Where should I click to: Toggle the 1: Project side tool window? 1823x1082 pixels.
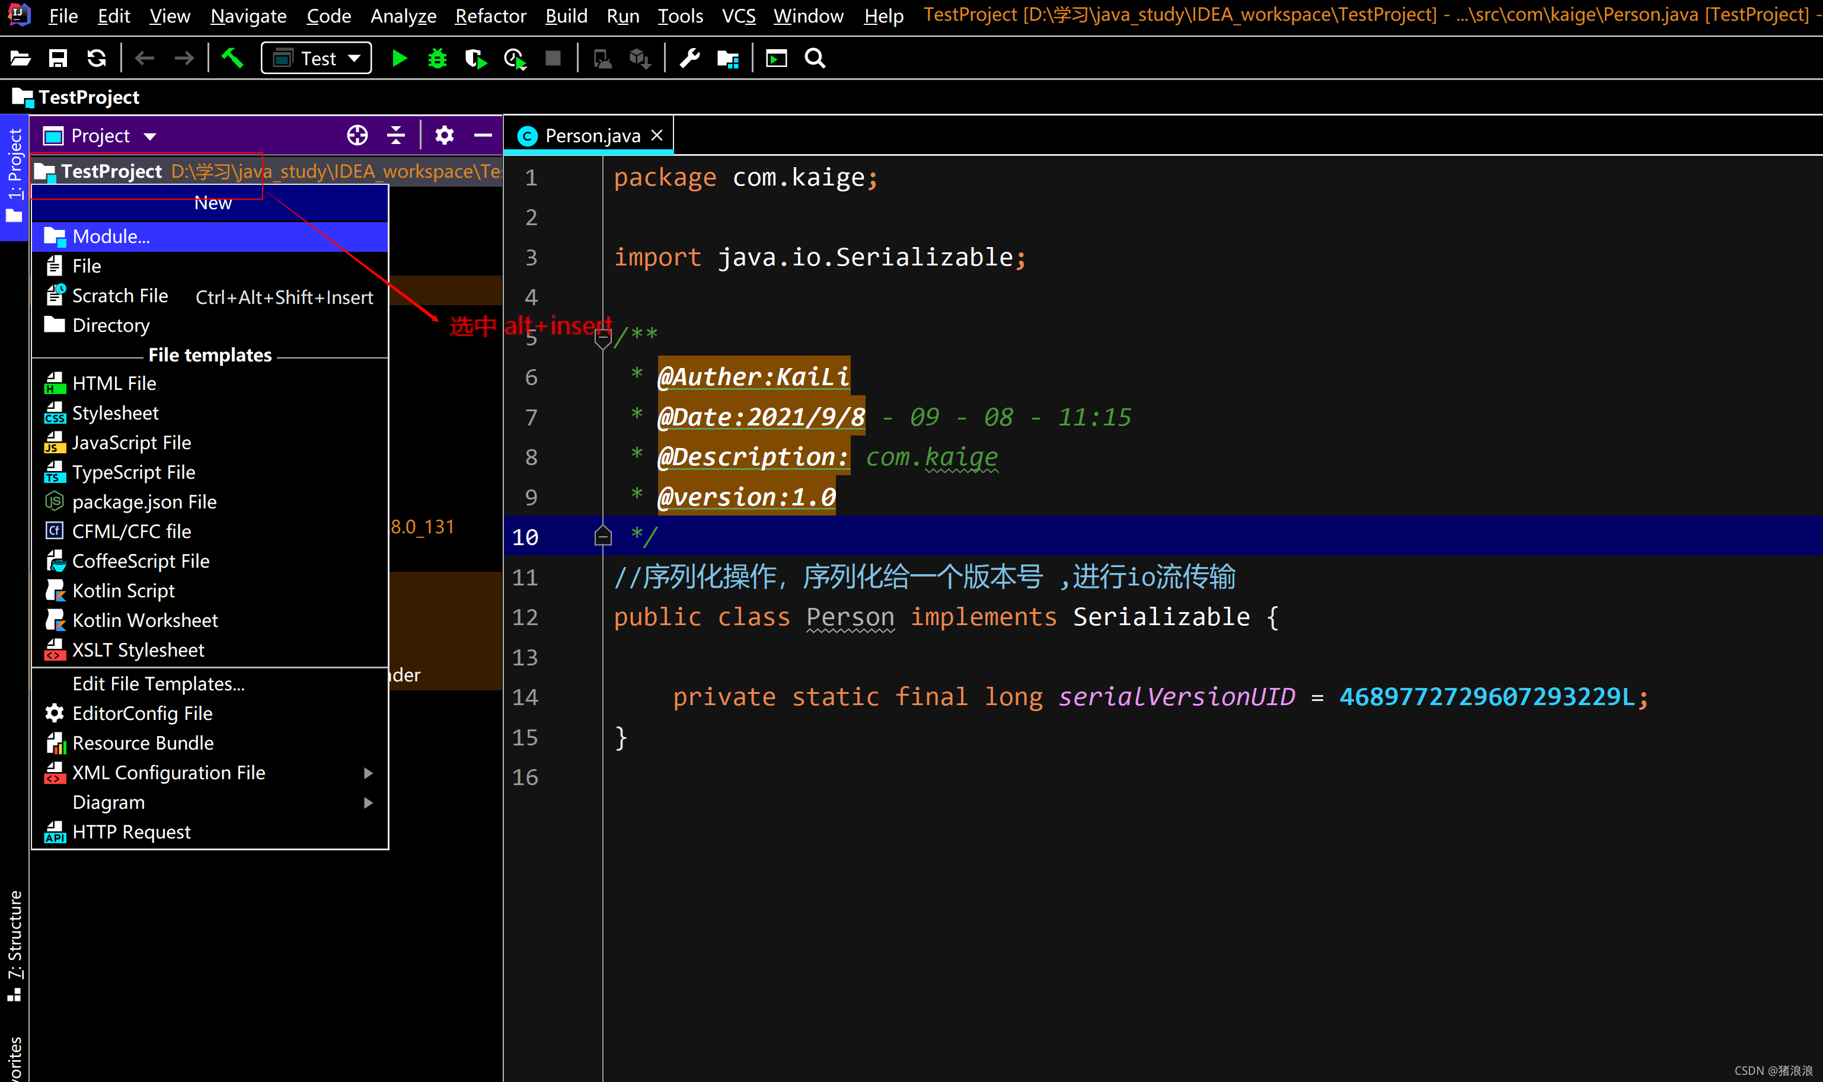tap(14, 177)
